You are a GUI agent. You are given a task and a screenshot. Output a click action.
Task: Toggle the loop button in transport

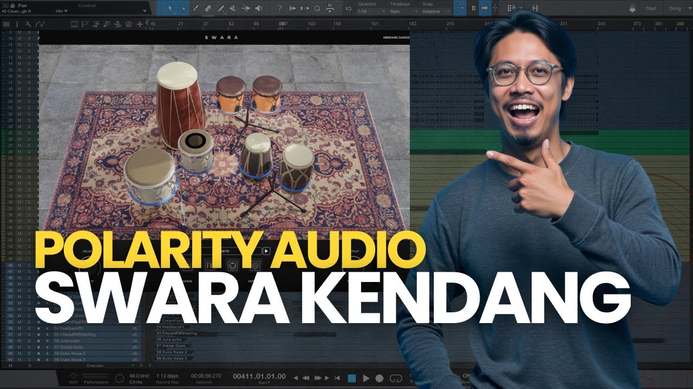pos(396,378)
